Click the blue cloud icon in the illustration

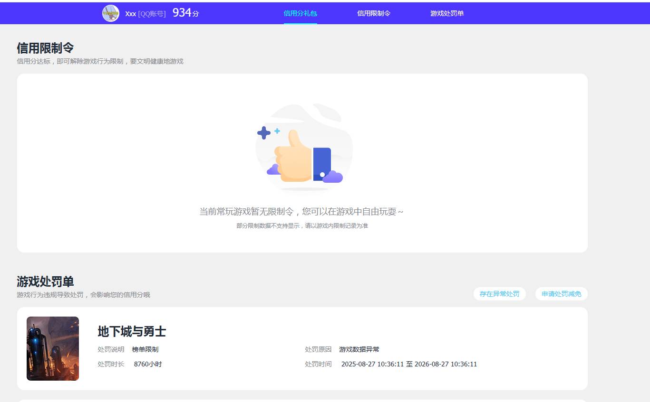334,177
